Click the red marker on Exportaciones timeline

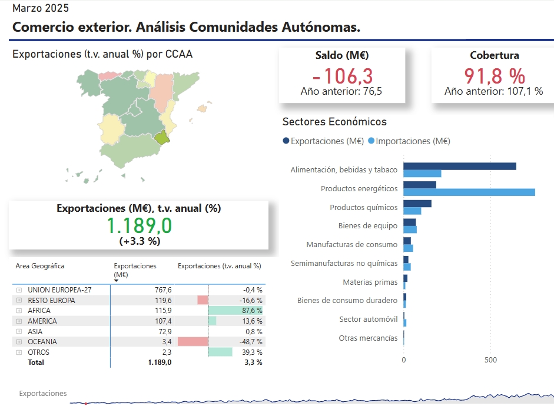pos(85,404)
